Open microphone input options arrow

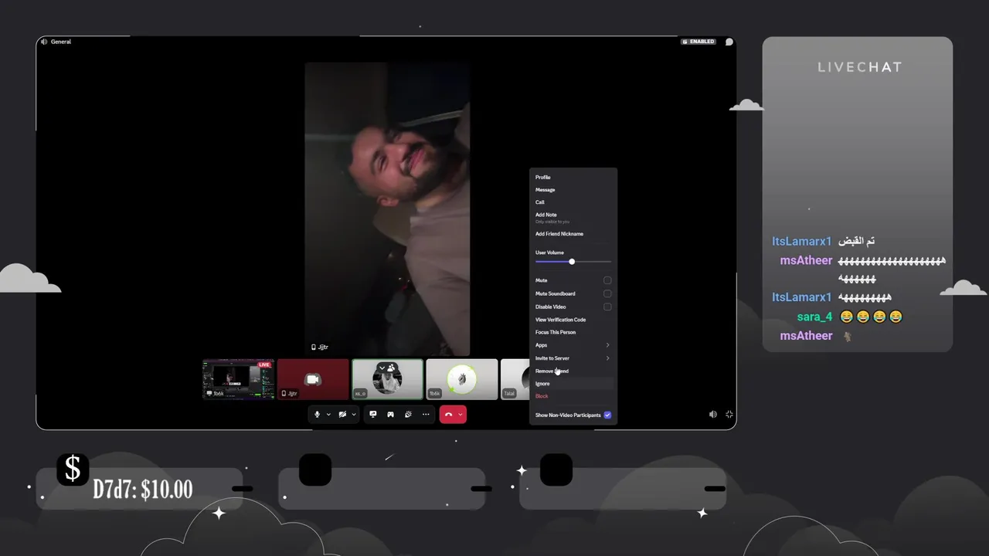point(328,415)
